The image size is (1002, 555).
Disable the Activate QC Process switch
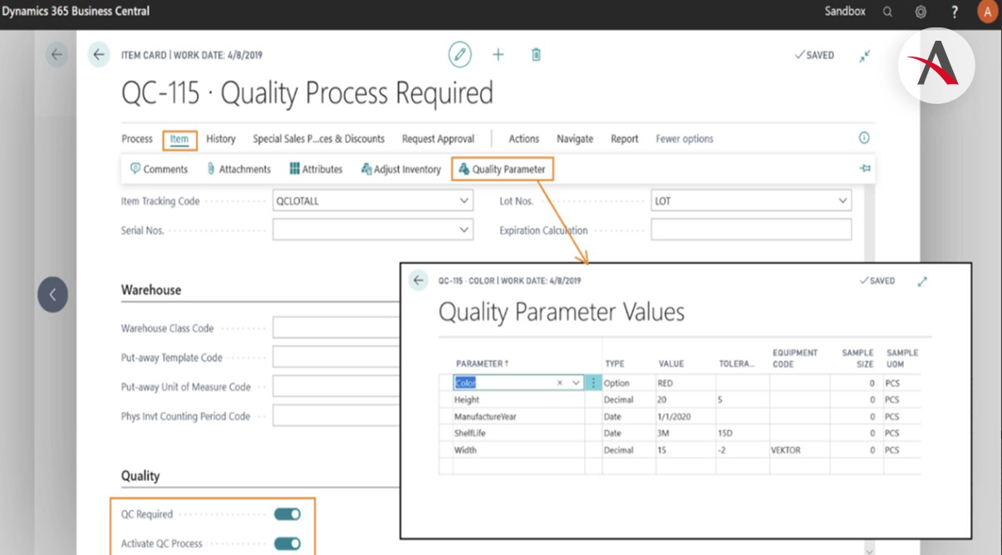tap(287, 544)
